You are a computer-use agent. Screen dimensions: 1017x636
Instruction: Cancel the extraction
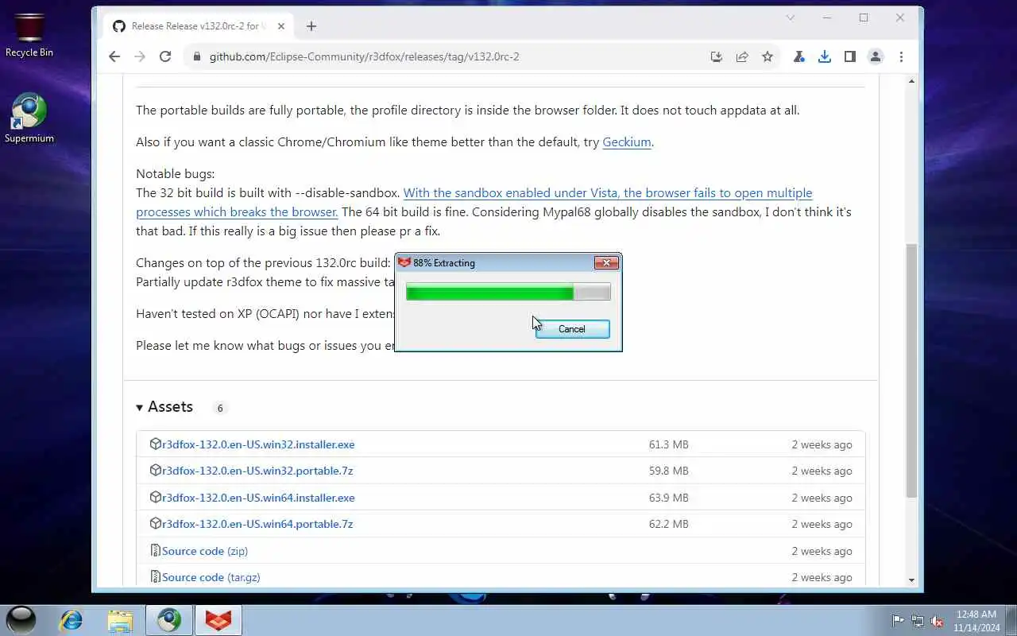(572, 329)
